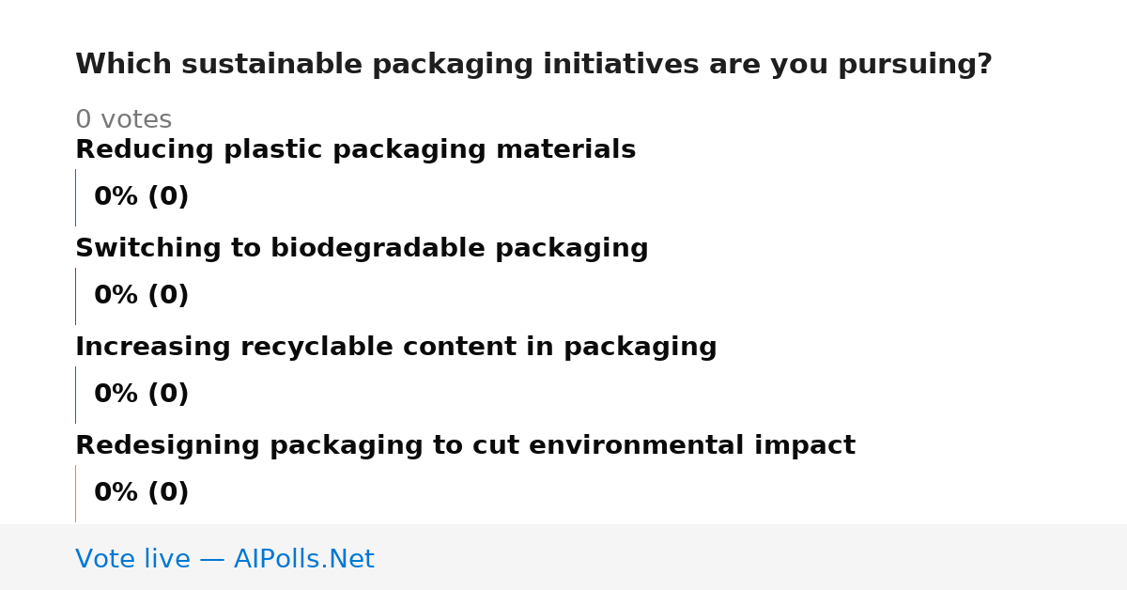
Task: Select the Reducing plastic packaging materials option
Action: tap(355, 150)
